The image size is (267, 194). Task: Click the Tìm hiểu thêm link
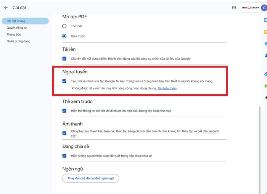(x=167, y=88)
